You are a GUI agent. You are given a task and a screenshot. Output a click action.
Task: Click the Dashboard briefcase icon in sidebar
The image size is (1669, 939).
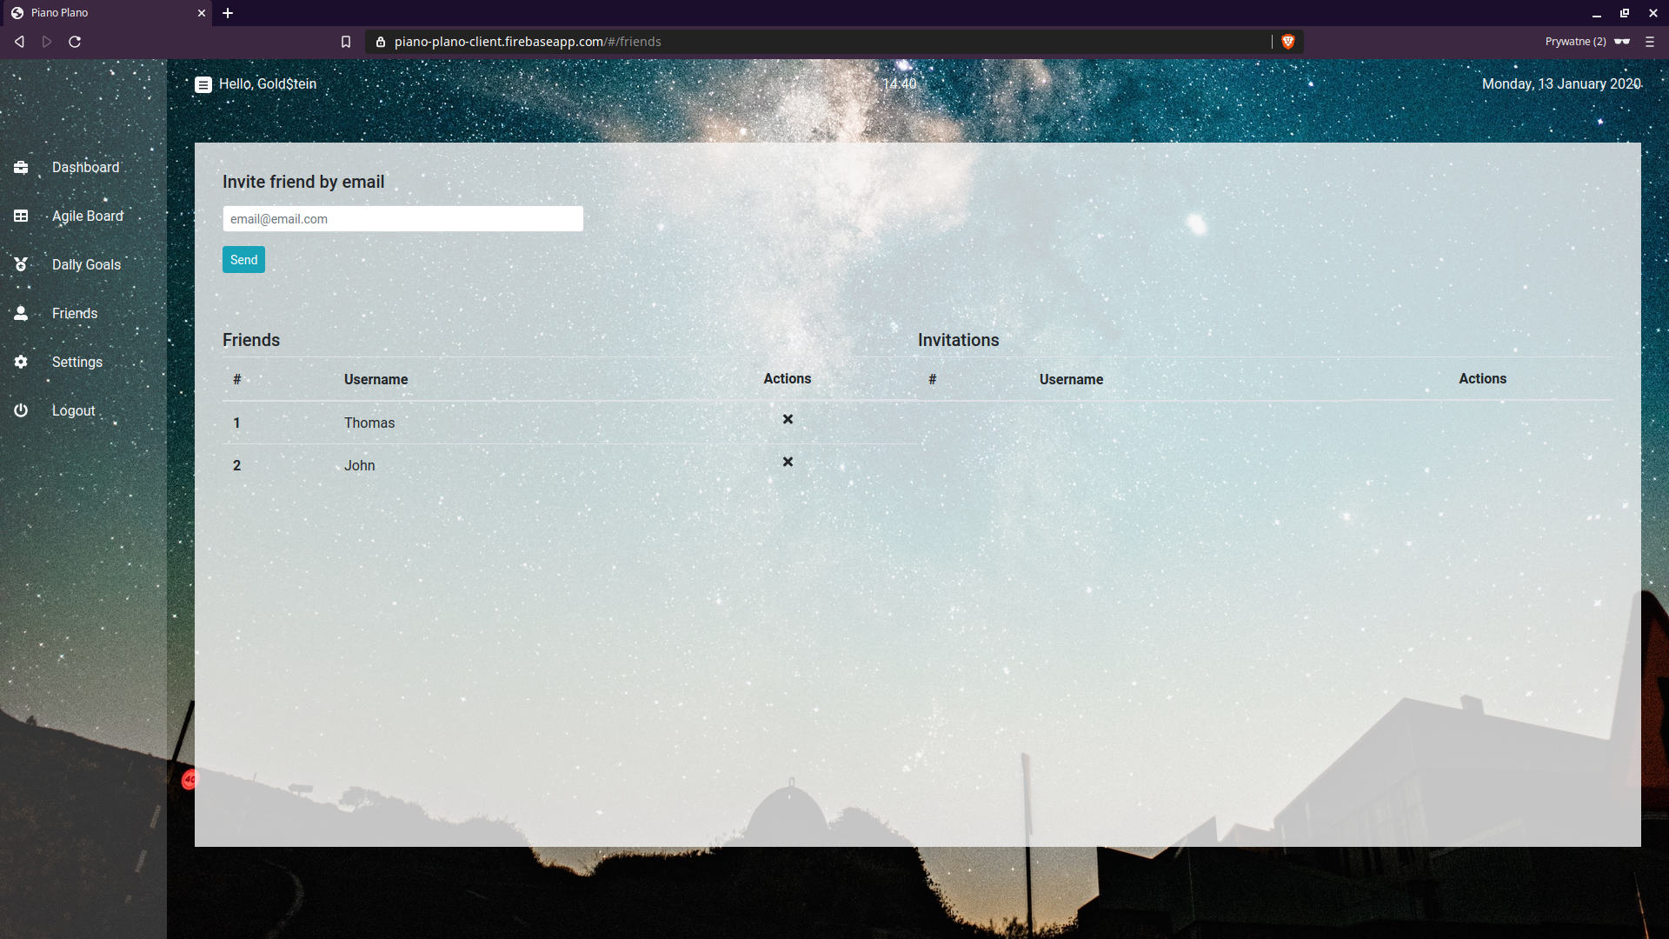pyautogui.click(x=21, y=167)
